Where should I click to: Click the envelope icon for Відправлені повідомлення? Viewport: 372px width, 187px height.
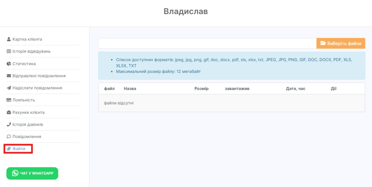point(9,76)
